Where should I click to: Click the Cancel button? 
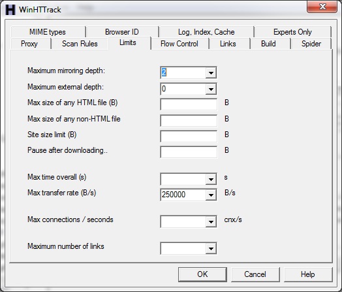pos(255,274)
